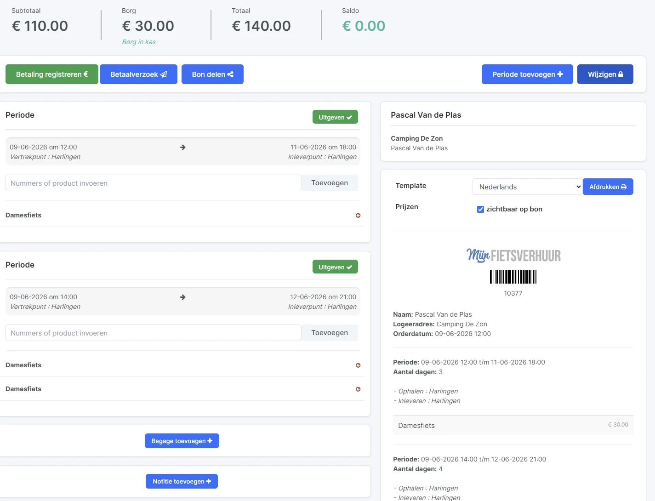The height and width of the screenshot is (501, 655).
Task: Toggle prices 'zichtbaar op bon' checkbox
Action: click(x=480, y=210)
